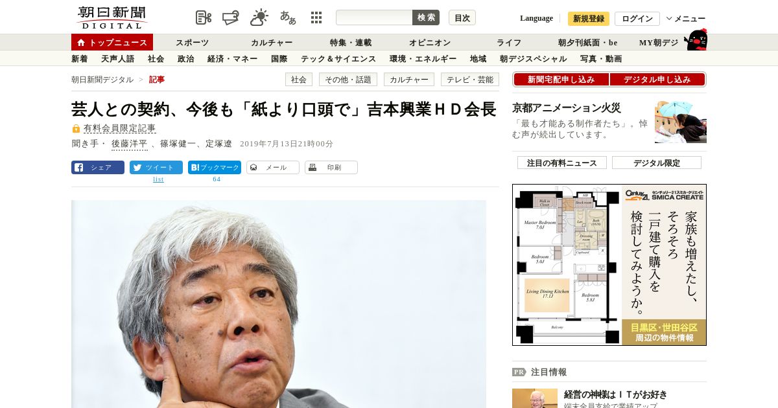
Task: Open 地域 in the sub navigation
Action: point(478,59)
